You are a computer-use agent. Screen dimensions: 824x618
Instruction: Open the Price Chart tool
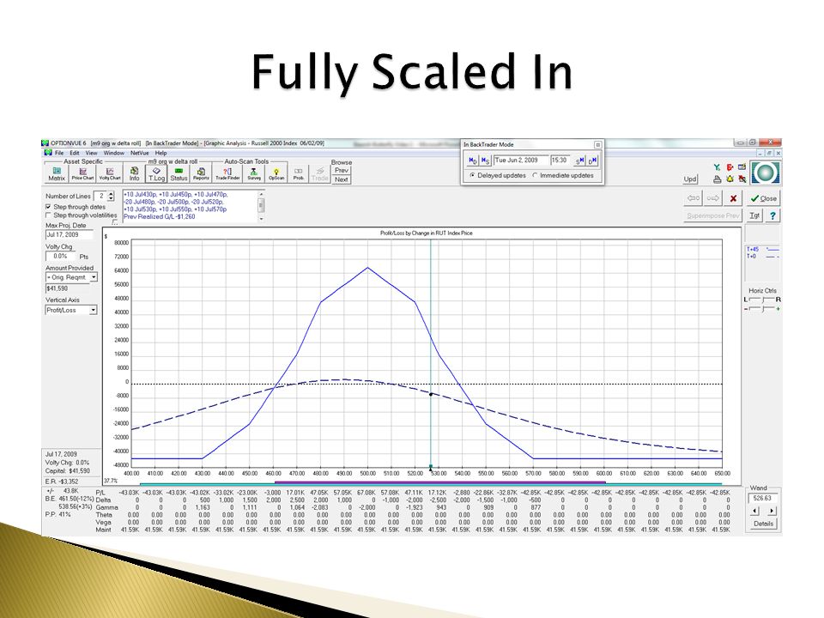pos(82,173)
